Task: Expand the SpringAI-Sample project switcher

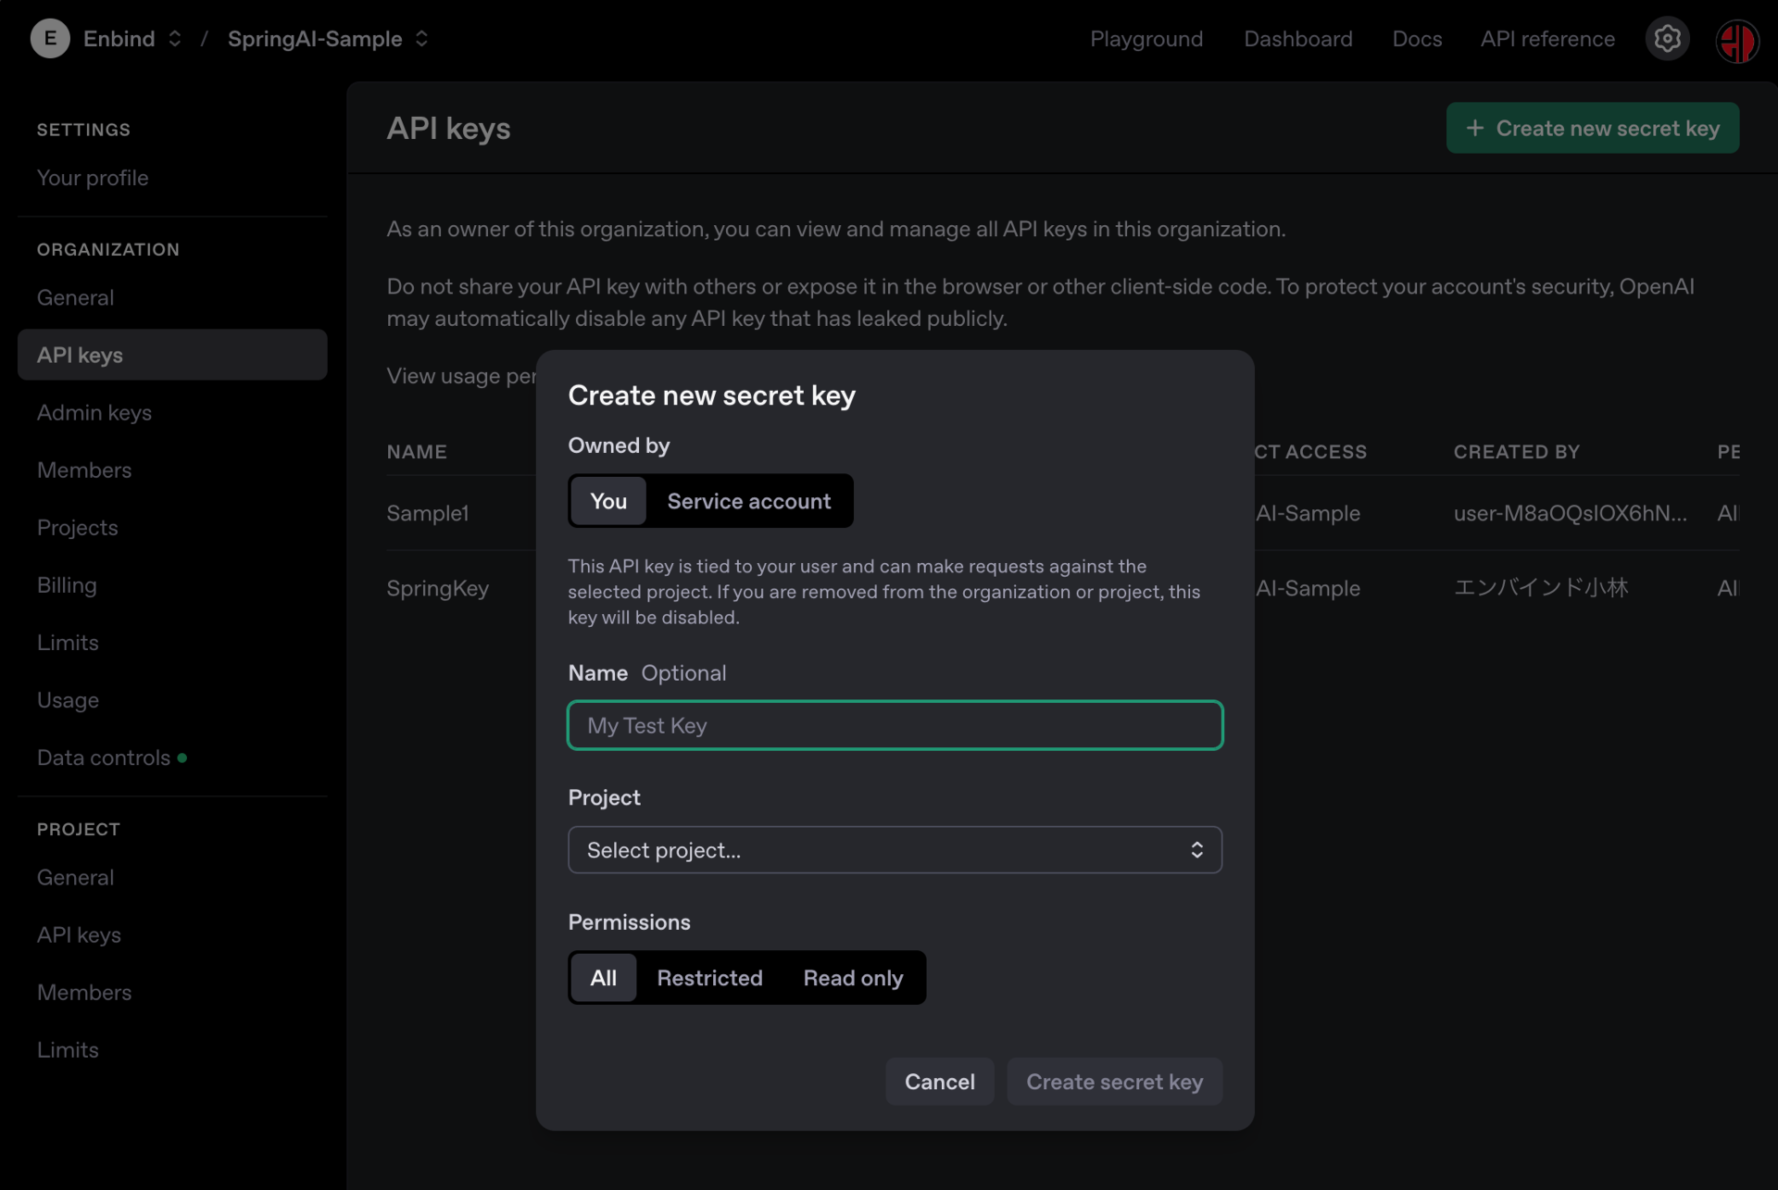Action: (421, 39)
